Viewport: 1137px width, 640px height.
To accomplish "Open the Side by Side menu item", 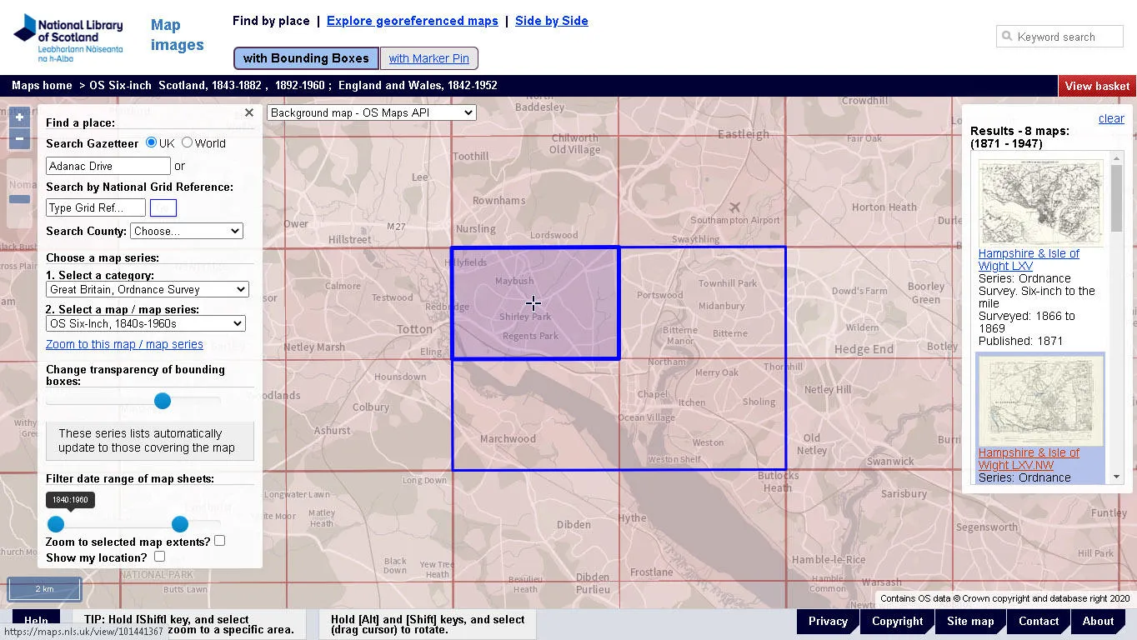I will pyautogui.click(x=551, y=21).
